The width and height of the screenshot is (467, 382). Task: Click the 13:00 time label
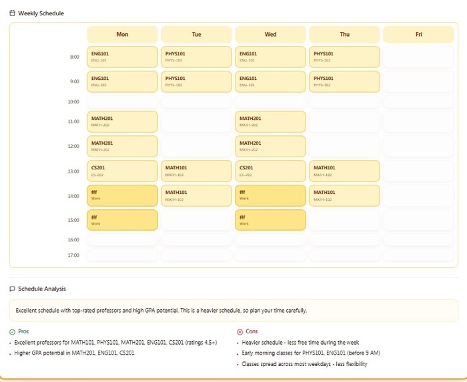pos(73,171)
